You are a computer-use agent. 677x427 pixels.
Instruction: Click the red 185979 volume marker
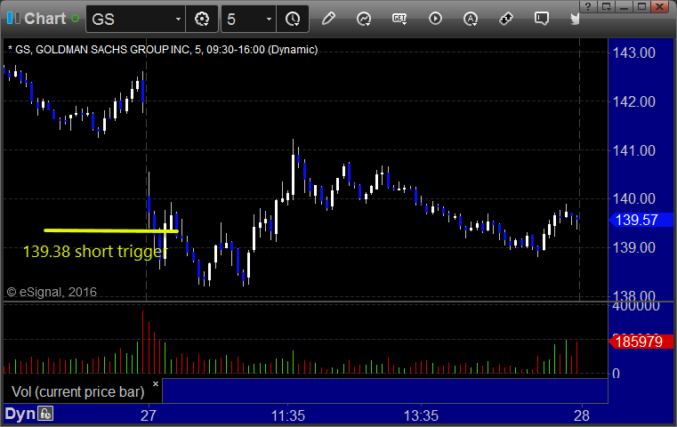pyautogui.click(x=641, y=342)
